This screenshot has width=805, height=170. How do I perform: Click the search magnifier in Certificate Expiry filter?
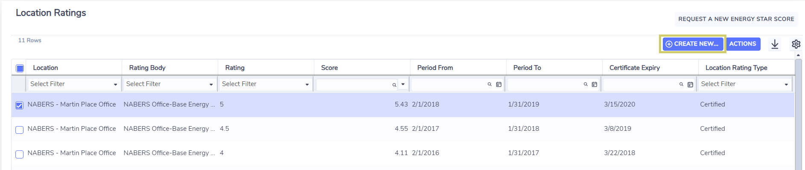(682, 84)
